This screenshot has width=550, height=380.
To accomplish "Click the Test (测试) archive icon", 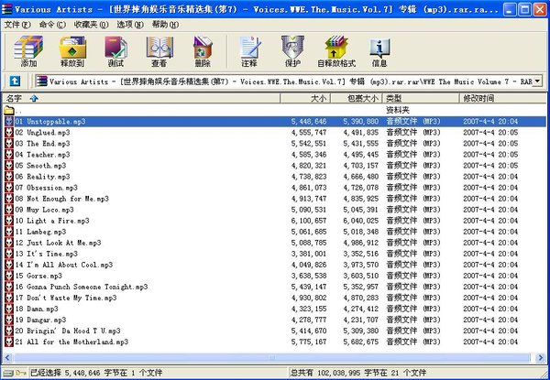I will pyautogui.click(x=115, y=51).
